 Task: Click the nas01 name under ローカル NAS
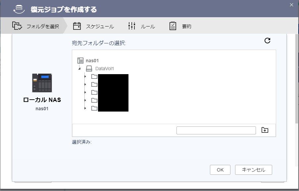pyautogui.click(x=42, y=109)
